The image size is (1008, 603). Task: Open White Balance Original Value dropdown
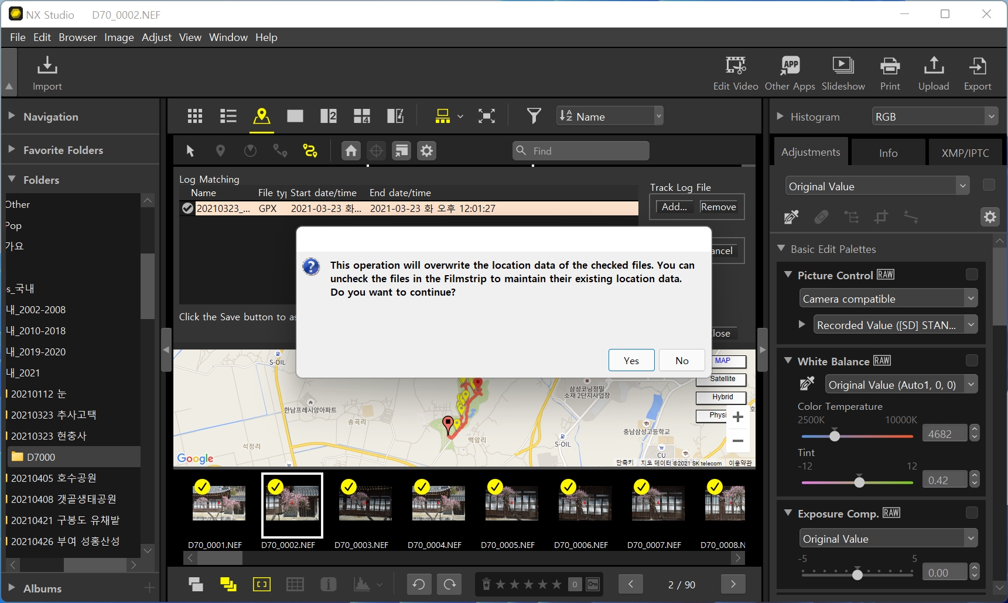pos(901,385)
